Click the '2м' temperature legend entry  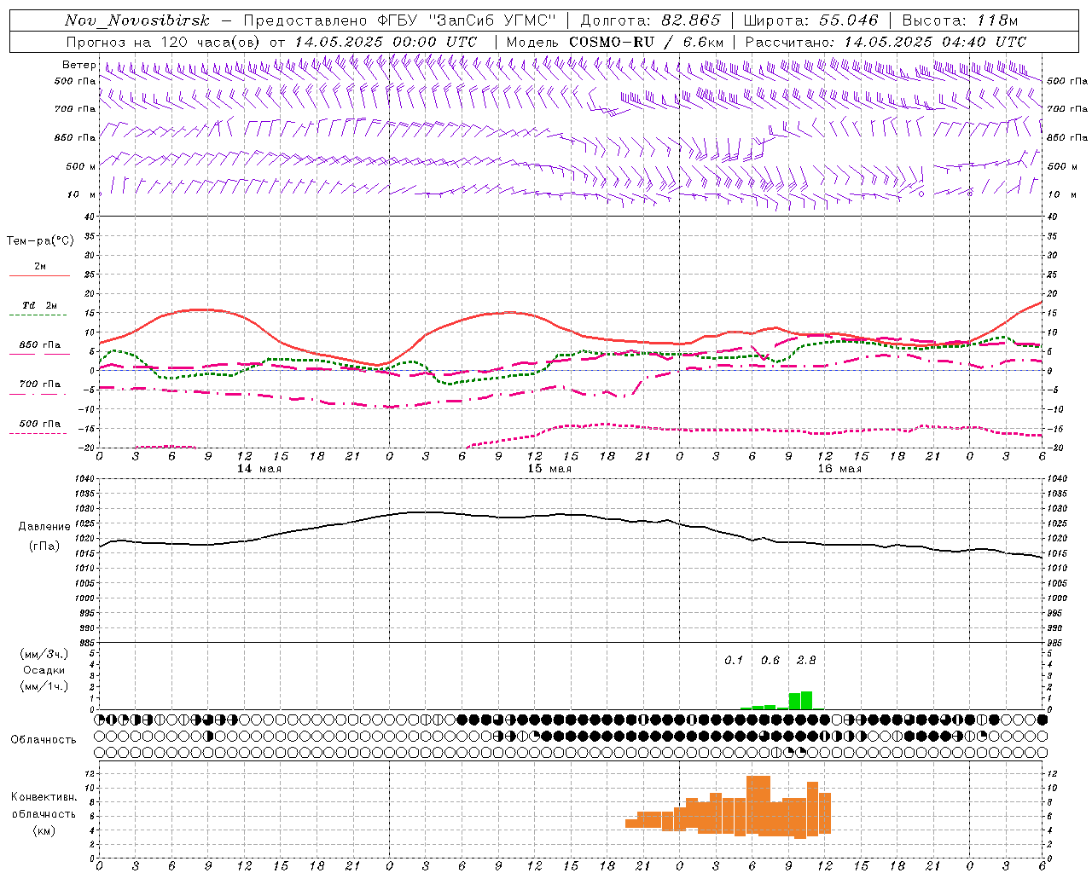pyautogui.click(x=40, y=267)
